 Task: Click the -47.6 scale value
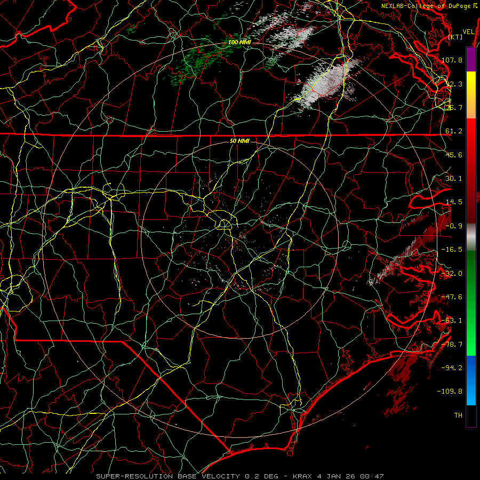(x=452, y=297)
